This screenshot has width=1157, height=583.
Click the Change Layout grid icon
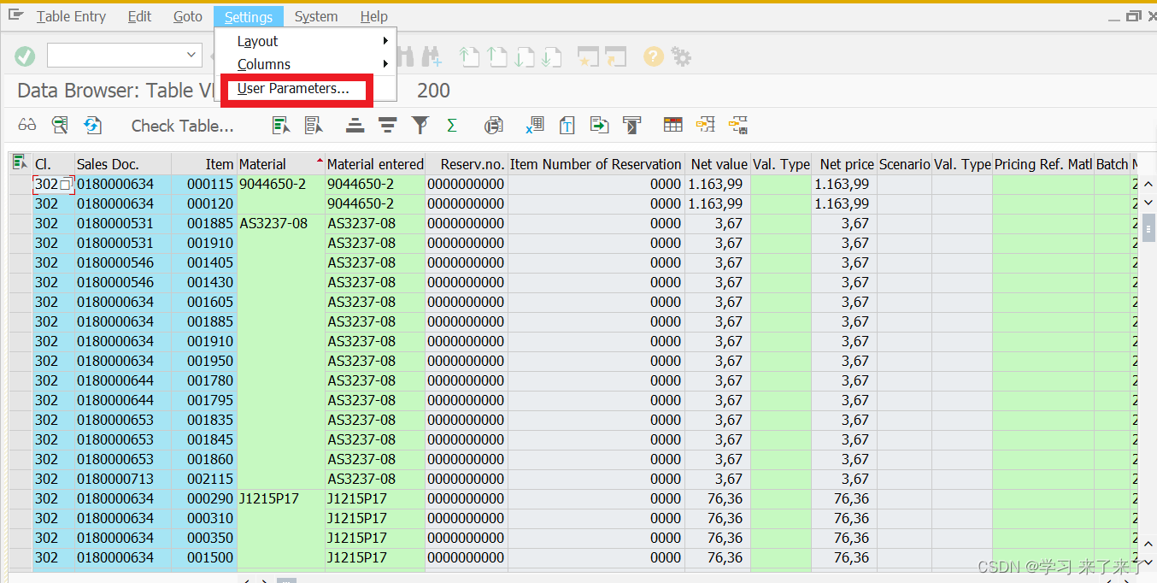pos(673,126)
